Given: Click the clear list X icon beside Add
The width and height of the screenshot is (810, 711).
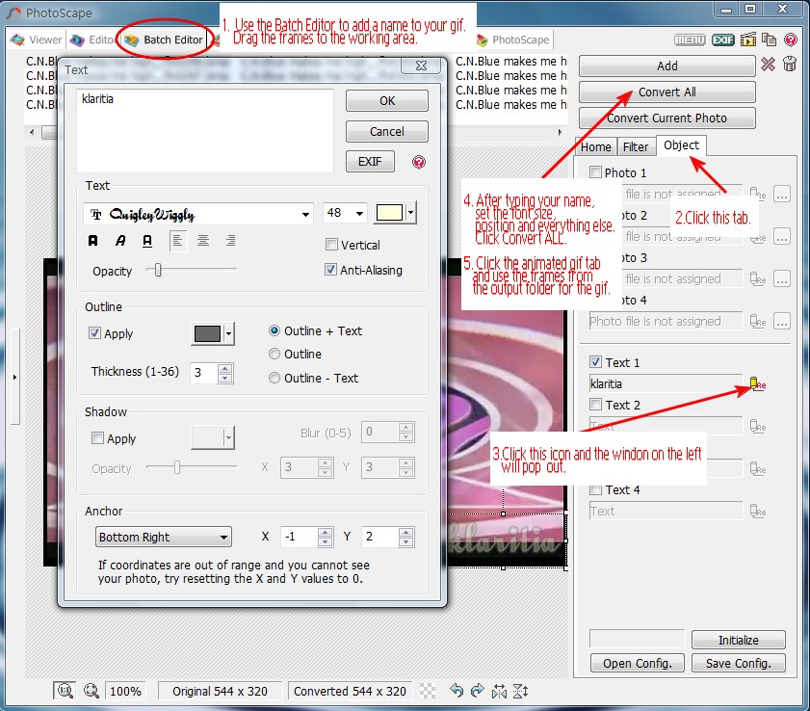Looking at the screenshot, I should coord(769,65).
